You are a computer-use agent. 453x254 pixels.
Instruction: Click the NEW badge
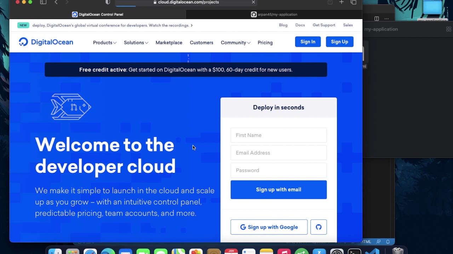[23, 25]
